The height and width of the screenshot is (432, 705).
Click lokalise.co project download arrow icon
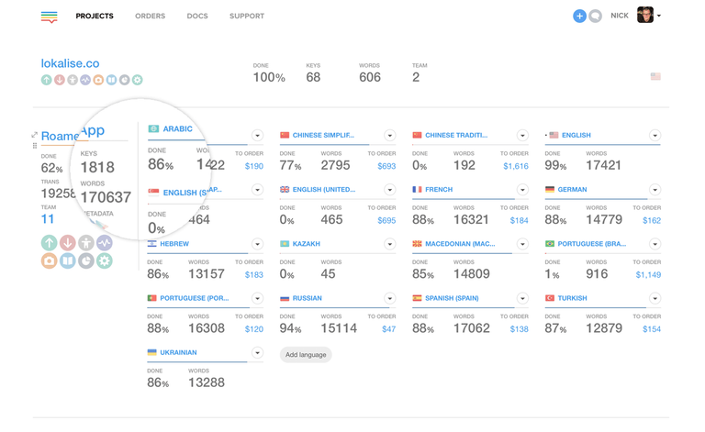(x=60, y=80)
